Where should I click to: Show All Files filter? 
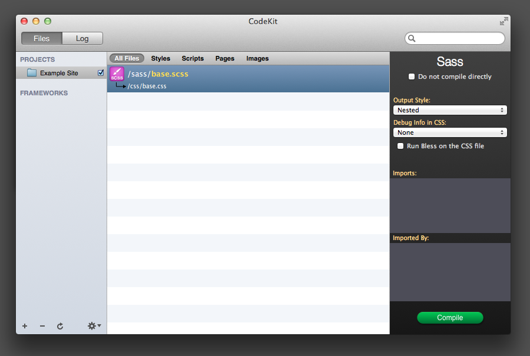click(127, 58)
